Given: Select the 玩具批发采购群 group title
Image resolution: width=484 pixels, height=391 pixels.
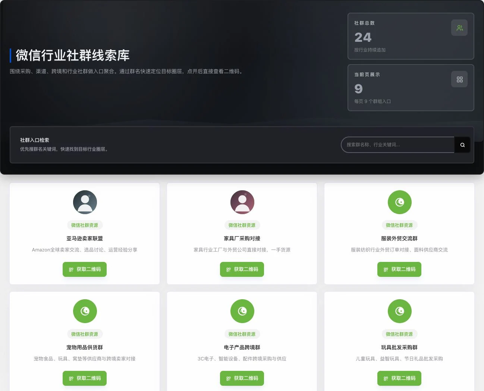Looking at the screenshot, I should [399, 347].
